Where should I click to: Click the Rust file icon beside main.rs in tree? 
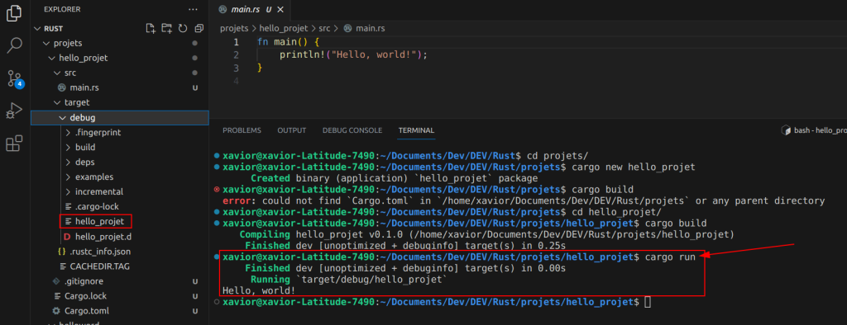click(x=61, y=87)
